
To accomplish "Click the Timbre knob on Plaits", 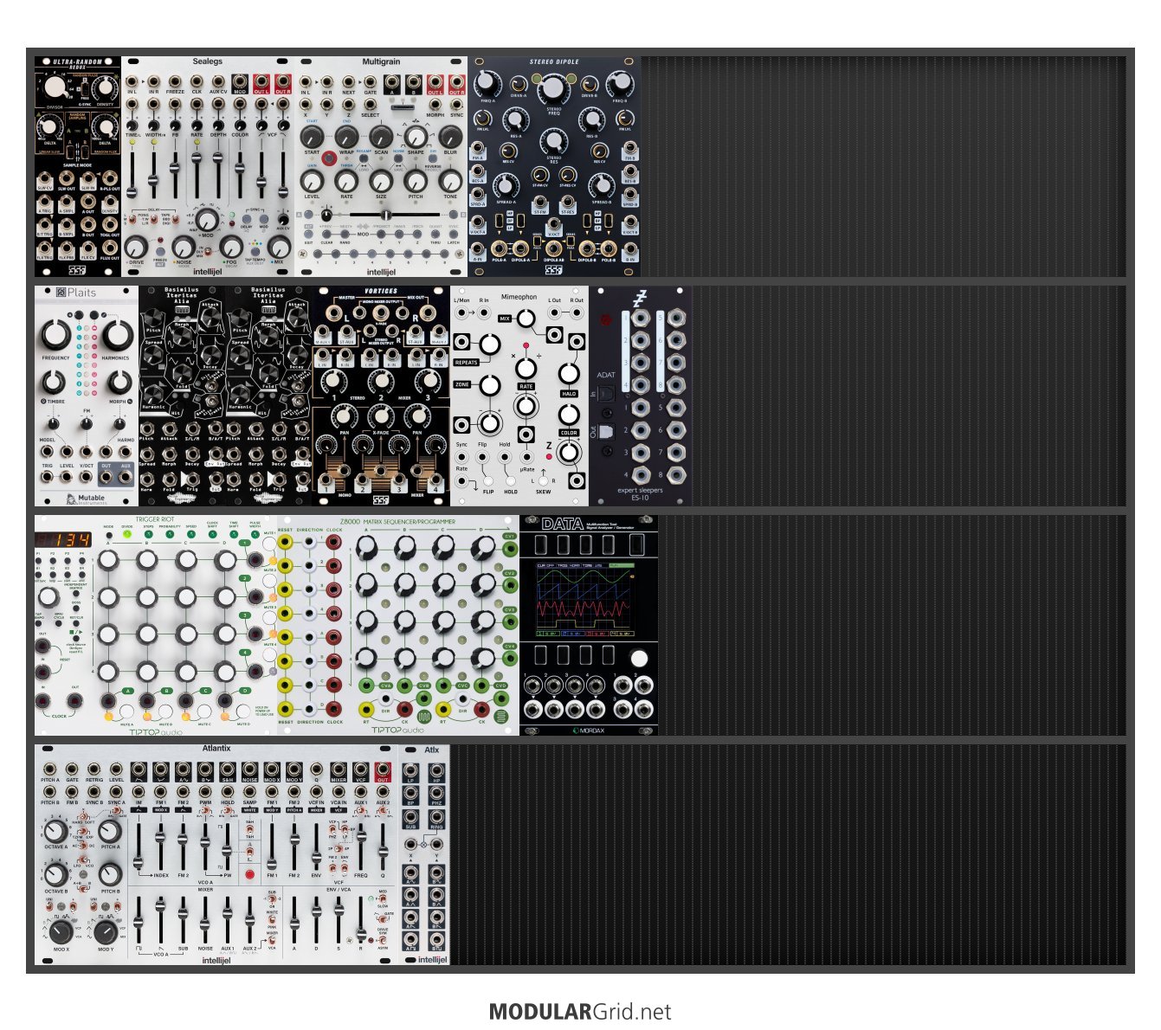I will [x=55, y=382].
